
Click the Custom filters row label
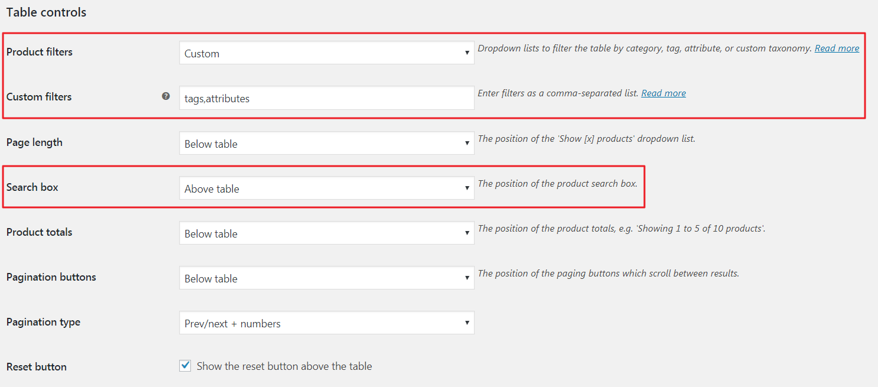(x=39, y=97)
